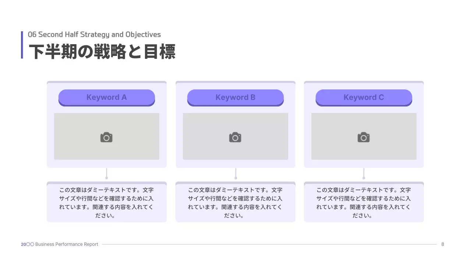Click the connector line below Keyword A card
The width and height of the screenshot is (471, 265).
tap(106, 173)
